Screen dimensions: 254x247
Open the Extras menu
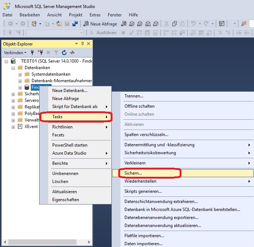click(95, 15)
